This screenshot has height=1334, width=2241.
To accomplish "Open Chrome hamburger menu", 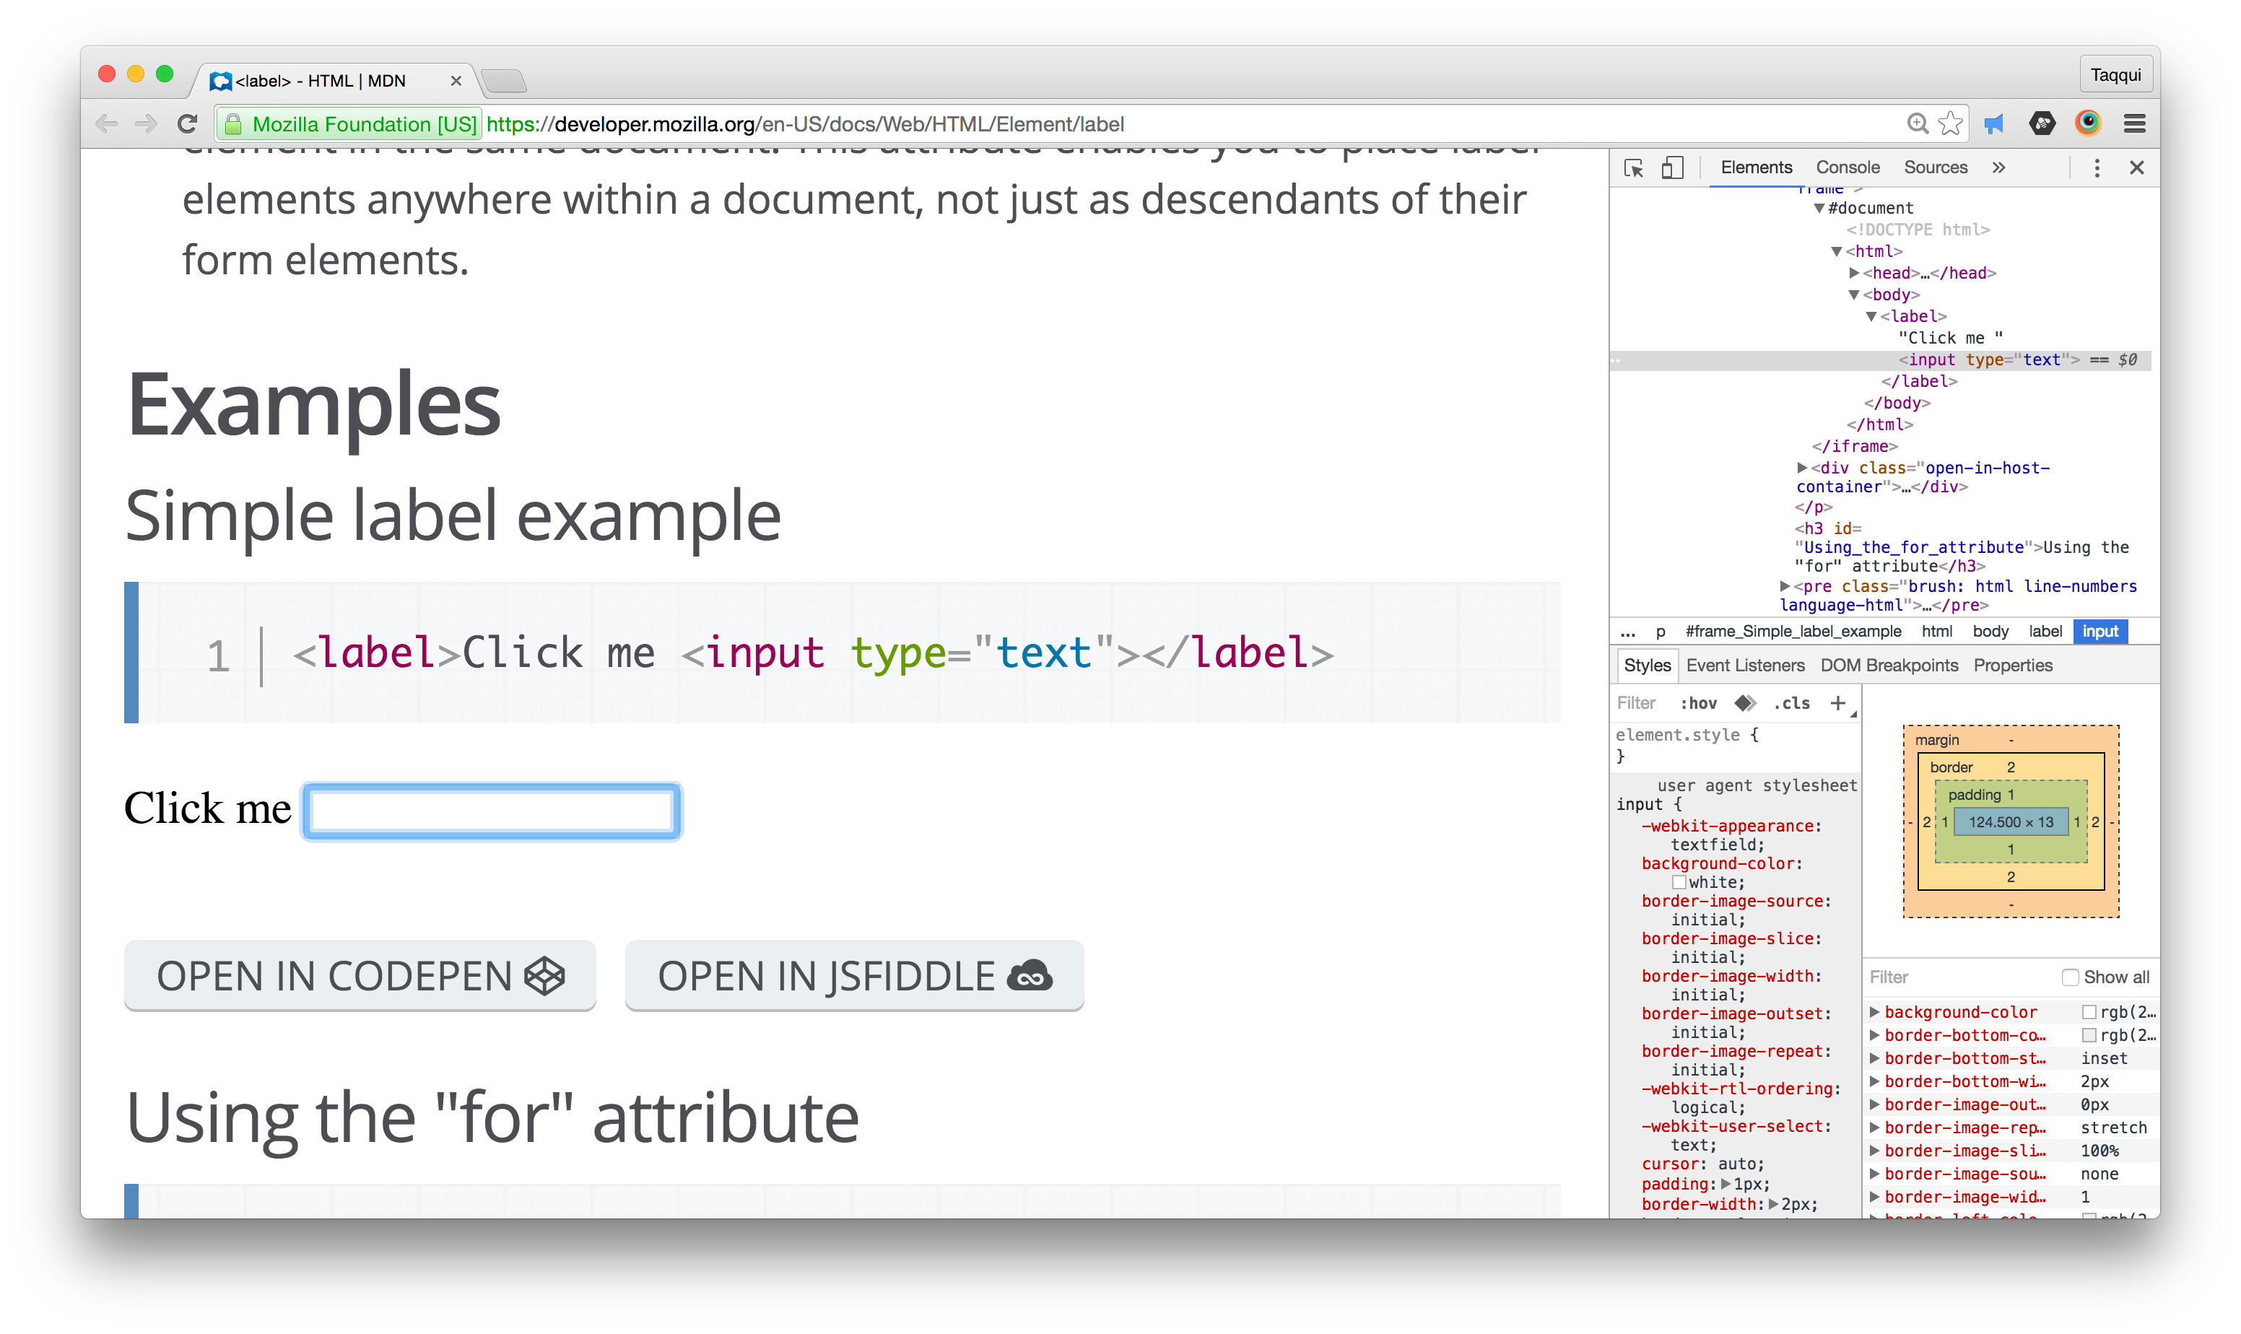I will pos(2134,124).
